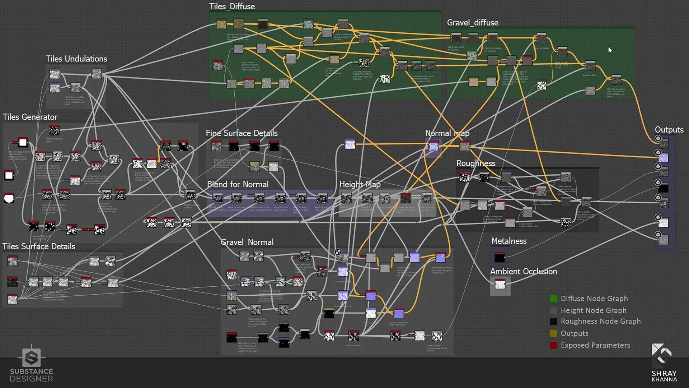Select the Gravel_diffuse frame title
The width and height of the screenshot is (689, 388).
click(472, 23)
